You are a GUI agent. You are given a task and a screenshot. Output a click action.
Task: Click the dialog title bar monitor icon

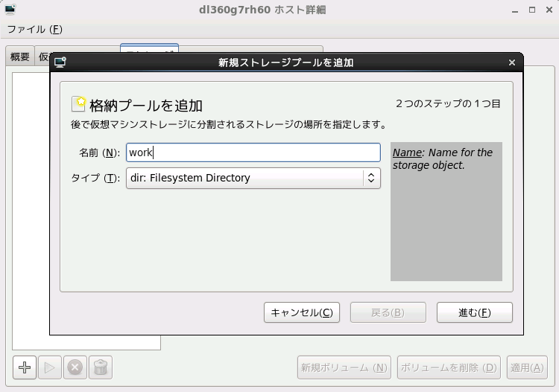tap(60, 62)
